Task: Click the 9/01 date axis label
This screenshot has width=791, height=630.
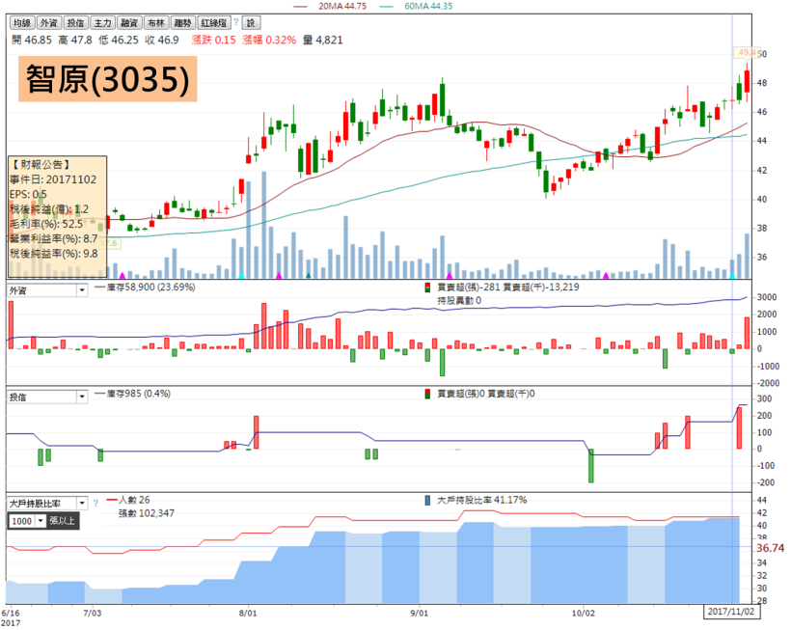Action: tap(419, 614)
